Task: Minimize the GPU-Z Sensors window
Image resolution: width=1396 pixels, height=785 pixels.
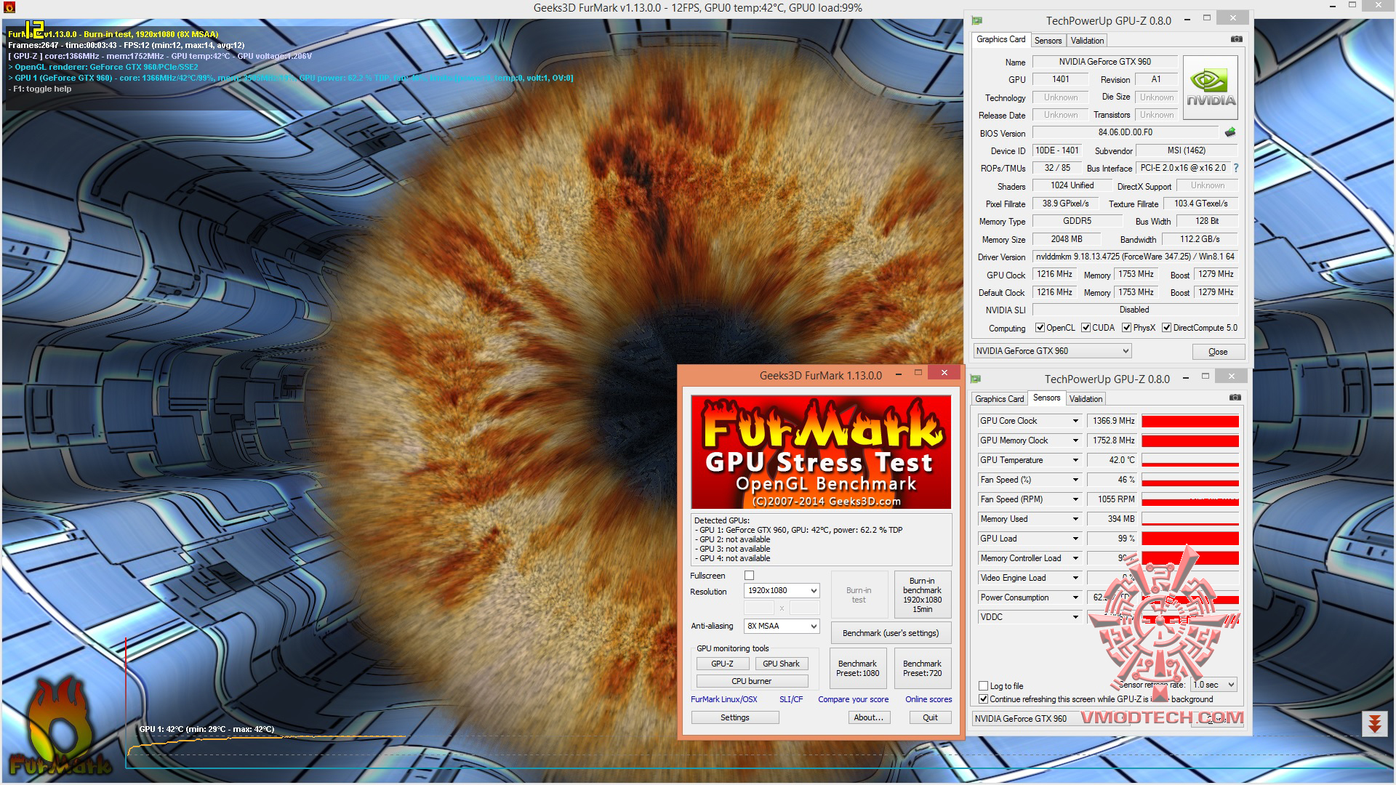Action: tap(1185, 377)
